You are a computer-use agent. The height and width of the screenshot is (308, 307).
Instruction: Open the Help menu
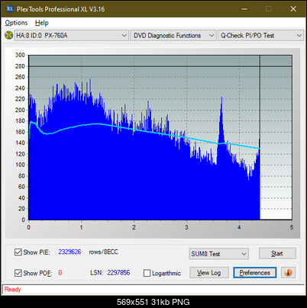(42, 23)
